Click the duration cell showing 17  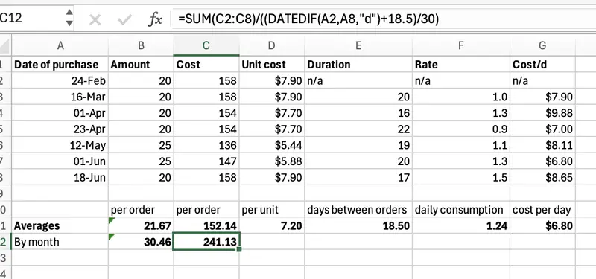pyautogui.click(x=358, y=177)
